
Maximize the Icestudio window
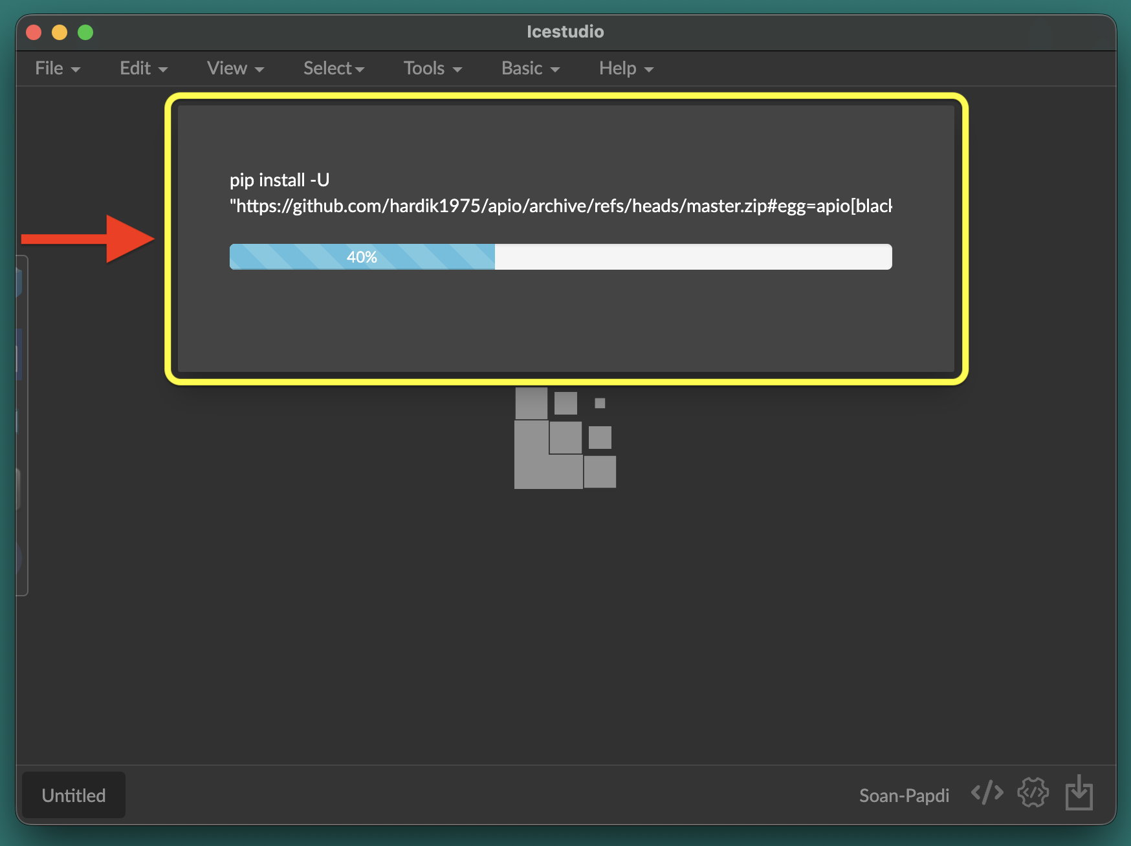tap(85, 32)
